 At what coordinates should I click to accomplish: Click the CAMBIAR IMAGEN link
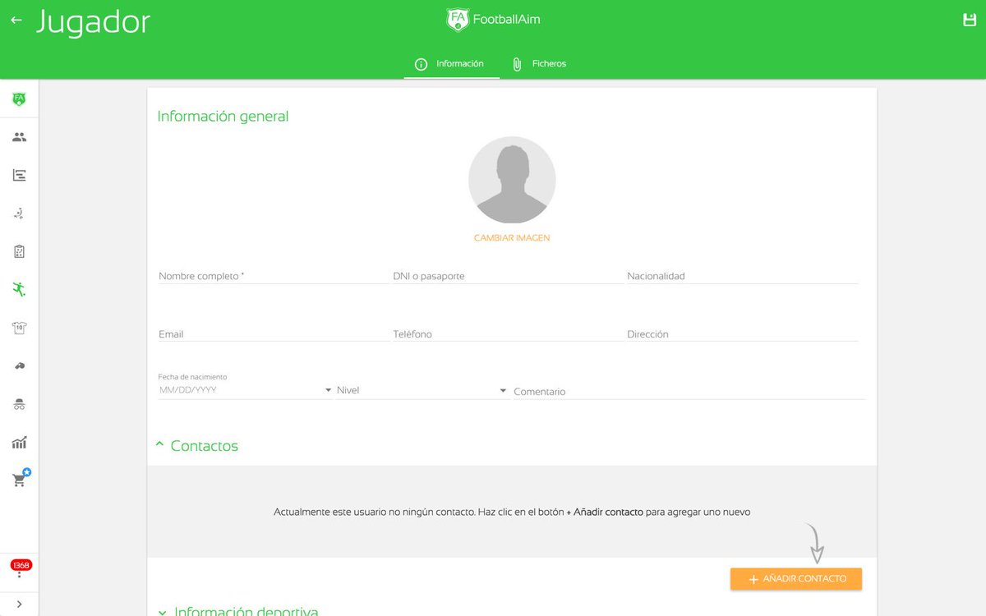coord(512,238)
